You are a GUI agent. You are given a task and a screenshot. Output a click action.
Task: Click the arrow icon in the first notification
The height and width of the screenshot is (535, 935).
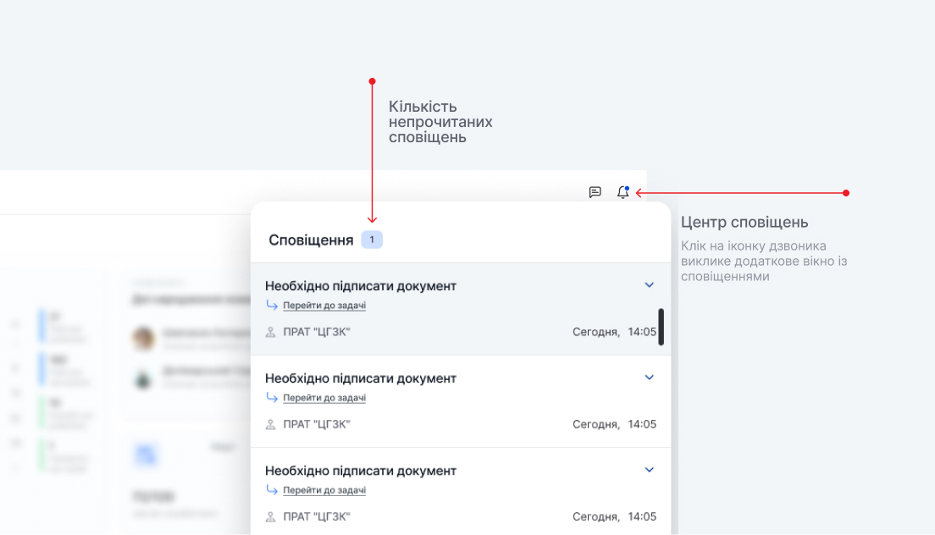pos(272,305)
